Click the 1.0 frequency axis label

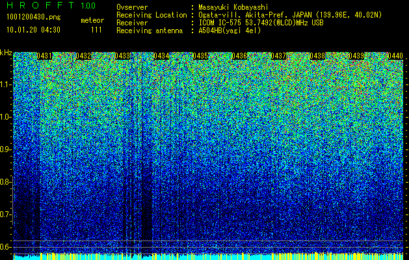pyautogui.click(x=5, y=118)
